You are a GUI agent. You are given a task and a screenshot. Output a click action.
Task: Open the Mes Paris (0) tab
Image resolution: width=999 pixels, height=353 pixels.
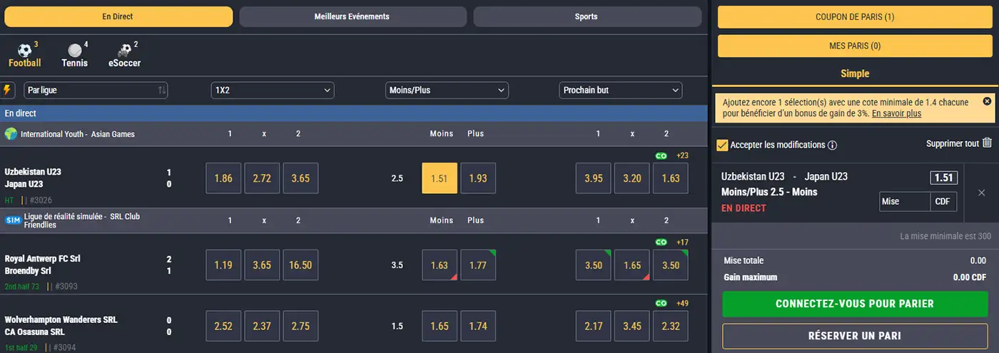coord(855,46)
